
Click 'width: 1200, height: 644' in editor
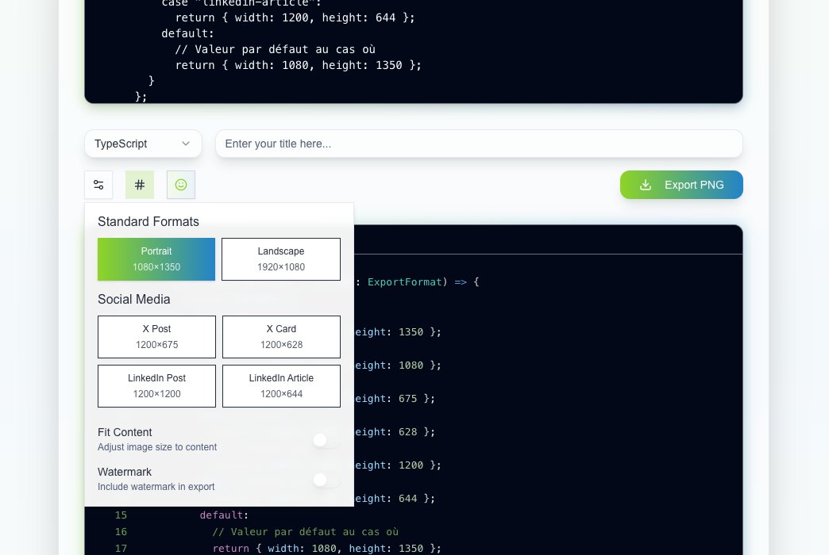(315, 17)
